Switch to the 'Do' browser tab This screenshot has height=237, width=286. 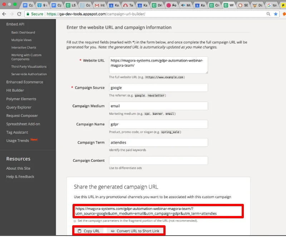click(x=258, y=5)
